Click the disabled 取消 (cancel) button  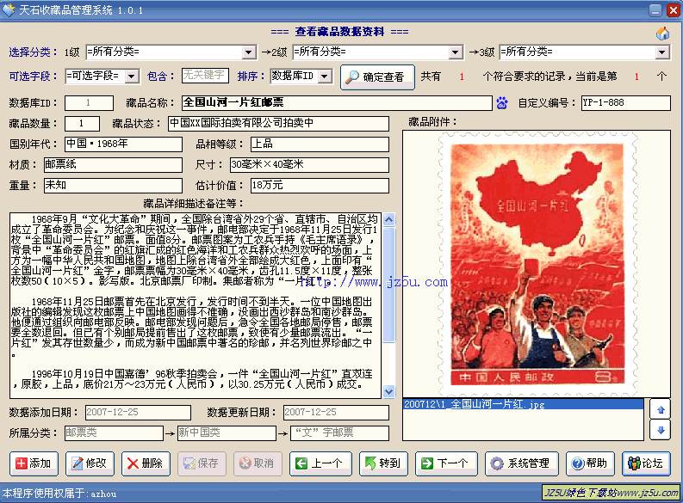pos(258,463)
